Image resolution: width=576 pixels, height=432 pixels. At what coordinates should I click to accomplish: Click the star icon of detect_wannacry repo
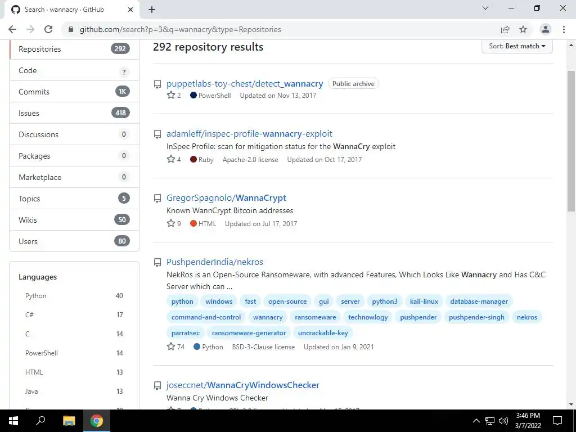(171, 95)
